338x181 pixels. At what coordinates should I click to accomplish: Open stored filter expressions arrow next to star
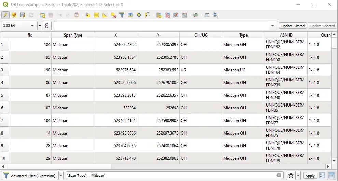298,175
